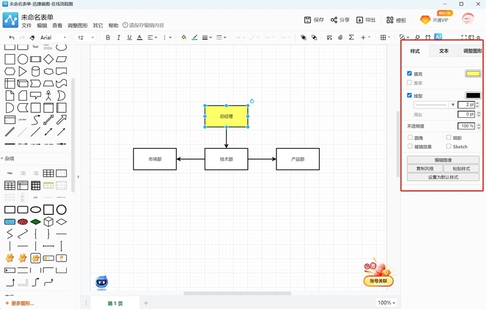This screenshot has height=309, width=486.
Task: Click the blue robot assistant icon
Action: click(101, 282)
